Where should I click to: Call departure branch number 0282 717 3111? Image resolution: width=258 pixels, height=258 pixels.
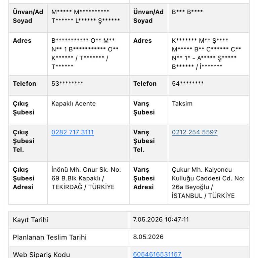(x=73, y=132)
